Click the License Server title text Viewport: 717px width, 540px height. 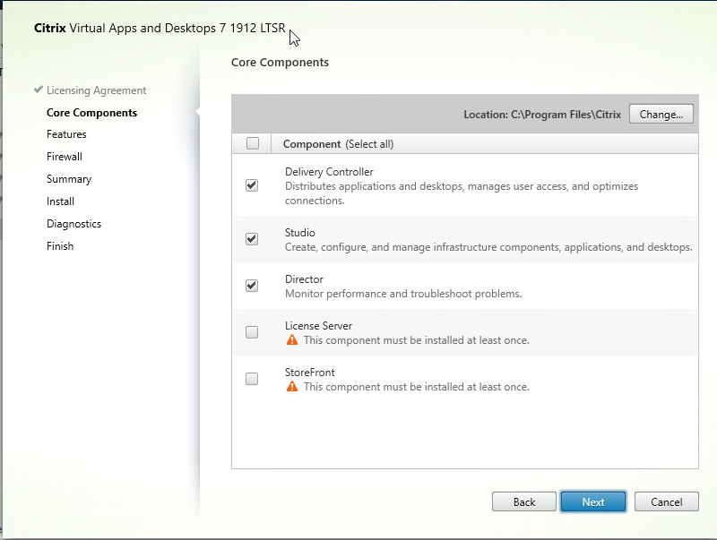pos(318,326)
